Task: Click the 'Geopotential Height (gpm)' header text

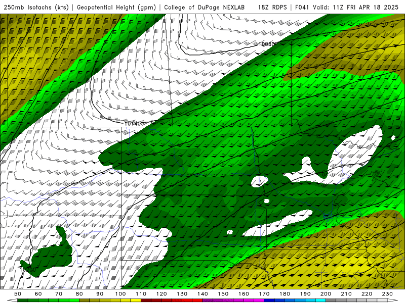Action: [116, 7]
